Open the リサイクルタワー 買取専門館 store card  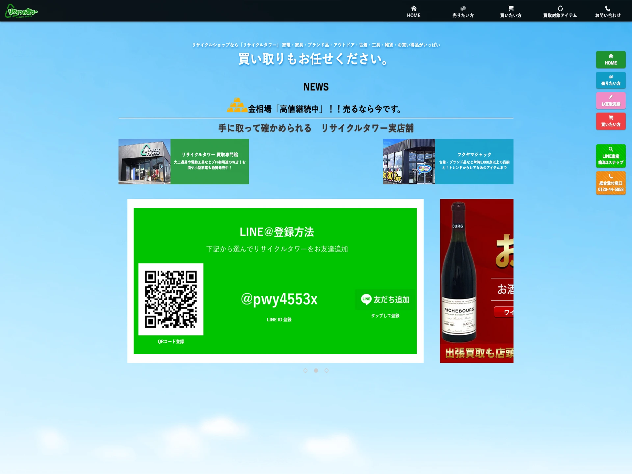pos(184,161)
